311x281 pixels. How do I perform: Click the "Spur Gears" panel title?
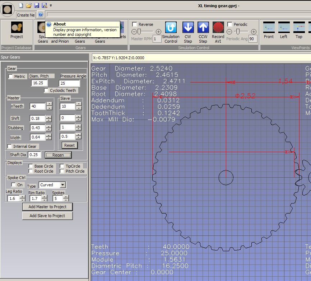pyautogui.click(x=10, y=57)
